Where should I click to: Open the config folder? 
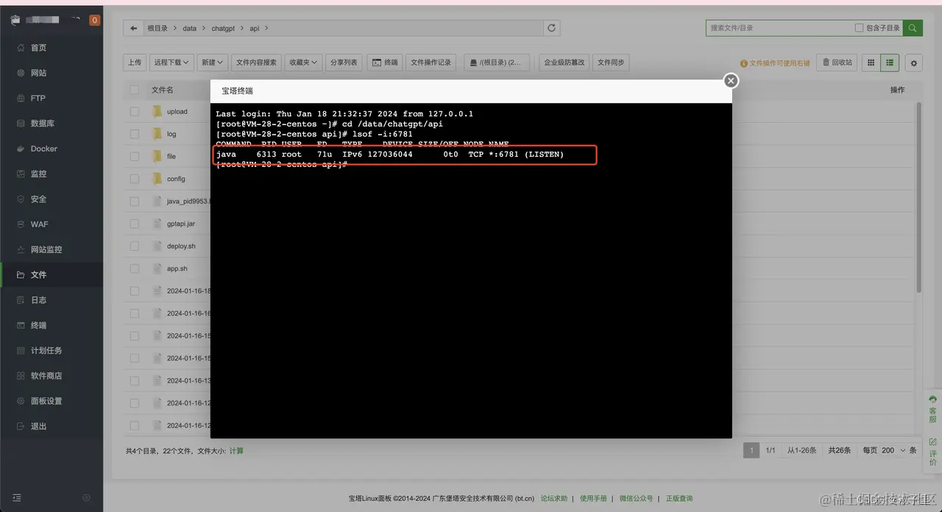click(176, 179)
